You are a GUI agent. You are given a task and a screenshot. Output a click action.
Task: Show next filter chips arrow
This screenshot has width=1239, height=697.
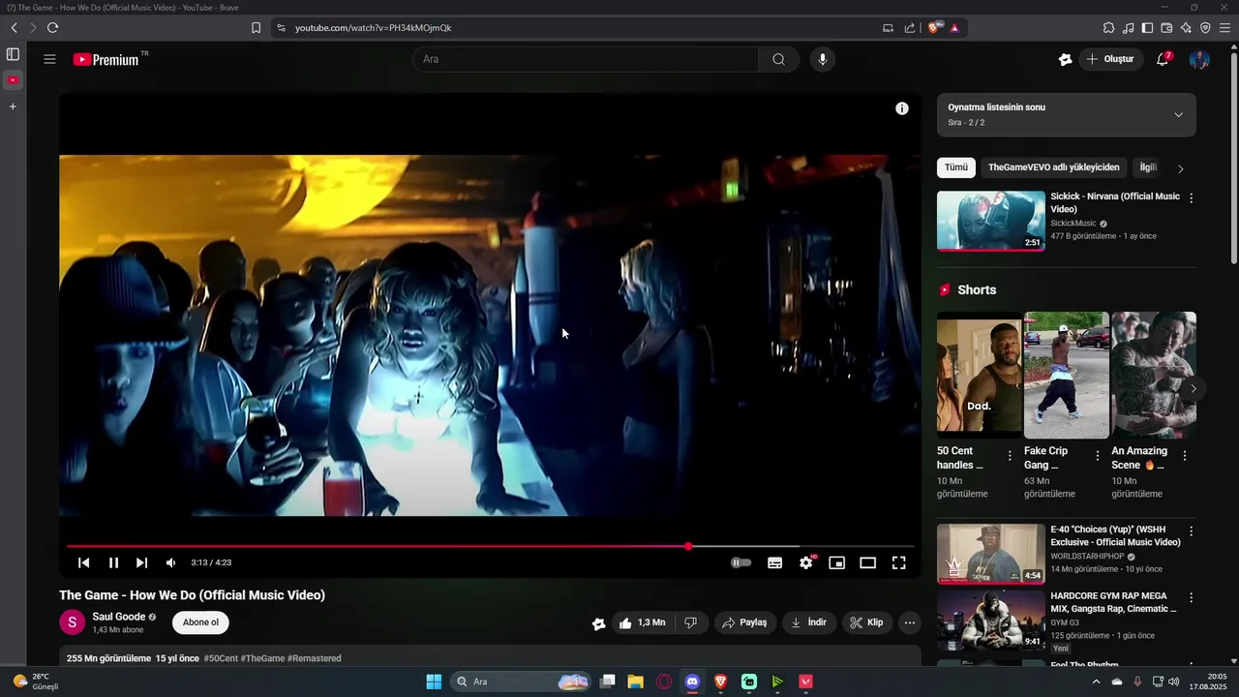point(1180,168)
